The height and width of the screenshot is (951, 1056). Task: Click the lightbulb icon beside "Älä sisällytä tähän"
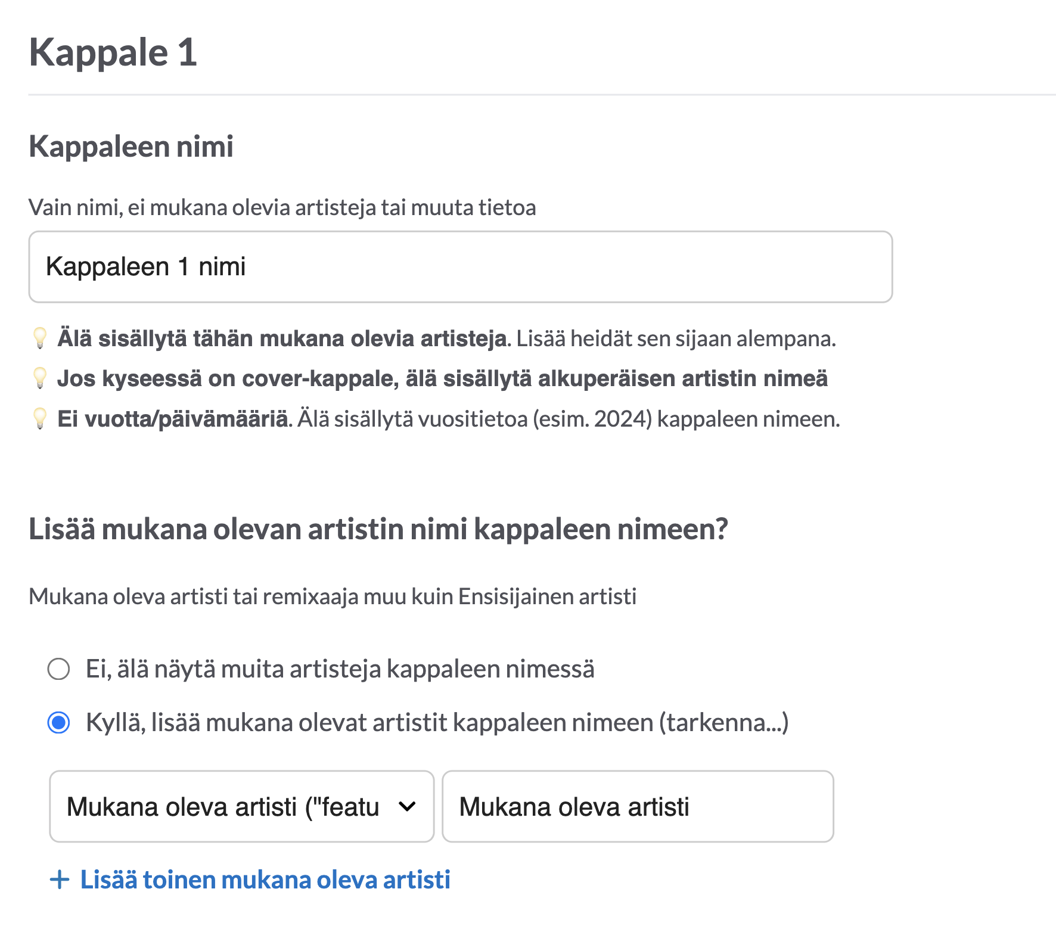pos(40,338)
